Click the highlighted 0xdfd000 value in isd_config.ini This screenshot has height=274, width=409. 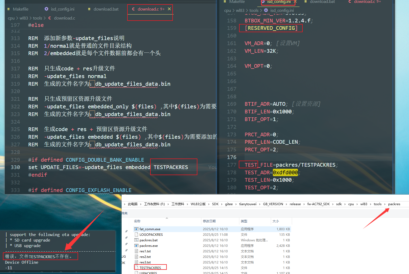[285, 172]
